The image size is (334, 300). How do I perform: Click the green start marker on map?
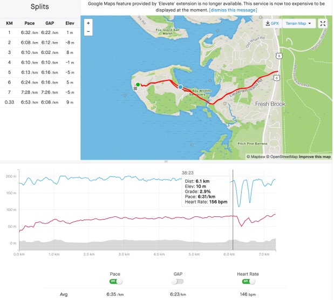[138, 85]
